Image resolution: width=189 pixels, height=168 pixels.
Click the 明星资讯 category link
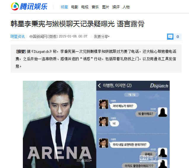(x=18, y=37)
